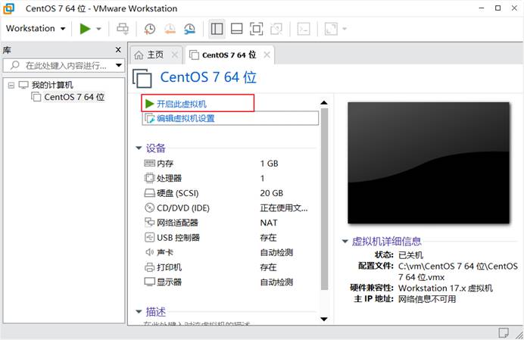Select CentOS 7 64 位 in library tree
Image resolution: width=524 pixels, height=340 pixels.
tap(74, 97)
